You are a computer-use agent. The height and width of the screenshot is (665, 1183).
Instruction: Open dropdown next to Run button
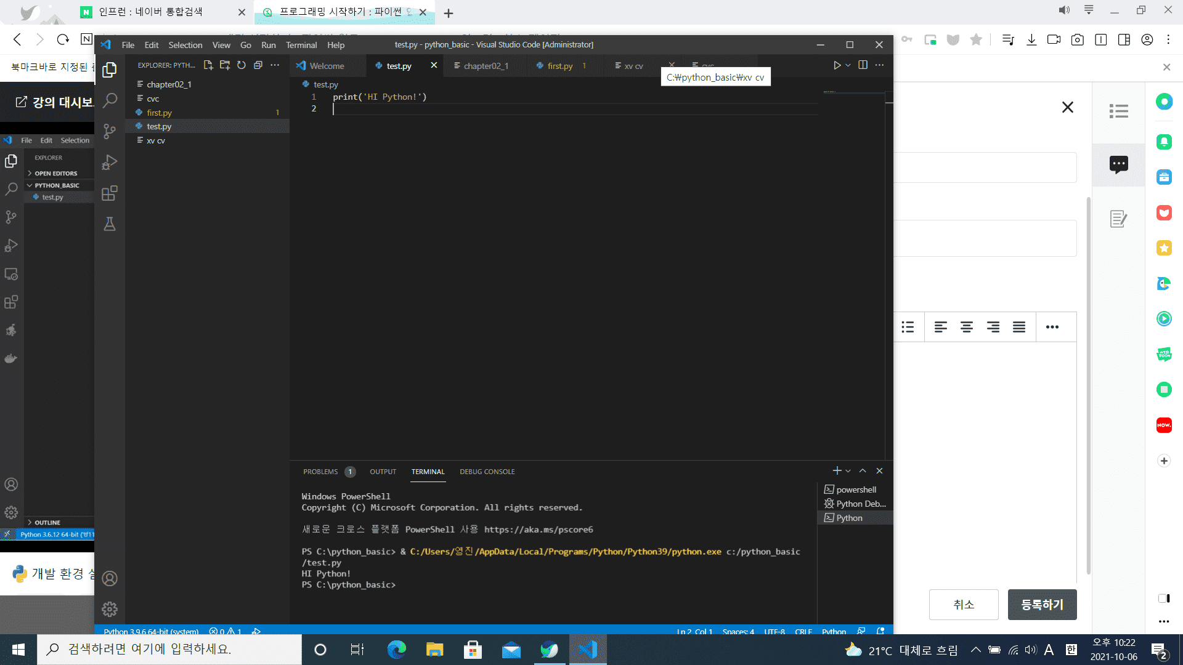tap(848, 65)
